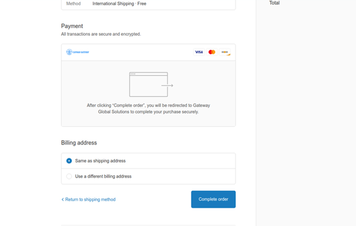The image size is (356, 226).
Task: Go back via Return to shipping method
Action: pyautogui.click(x=90, y=200)
